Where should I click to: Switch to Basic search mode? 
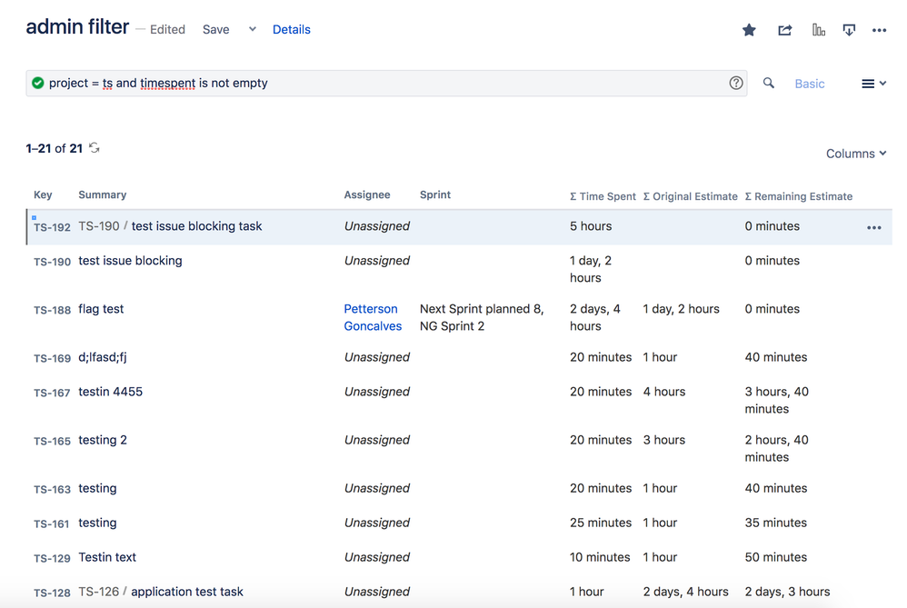810,84
